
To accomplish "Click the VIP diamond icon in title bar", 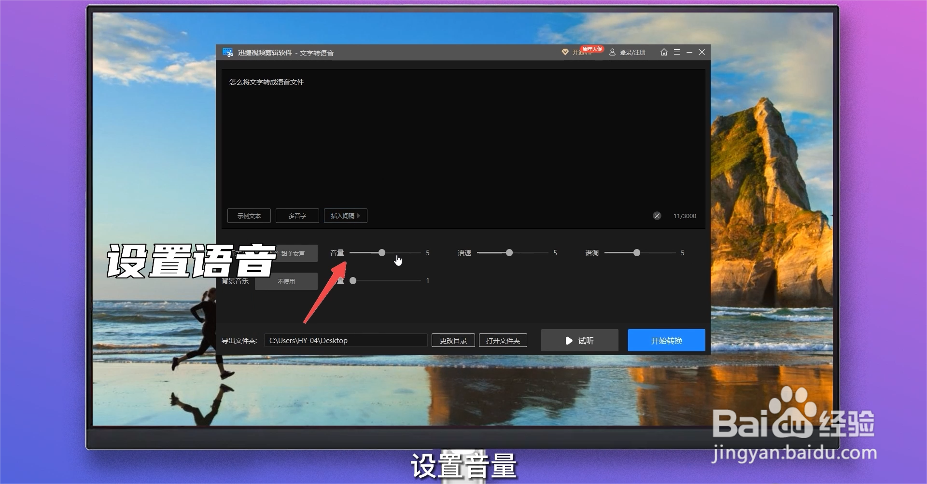I will point(565,52).
